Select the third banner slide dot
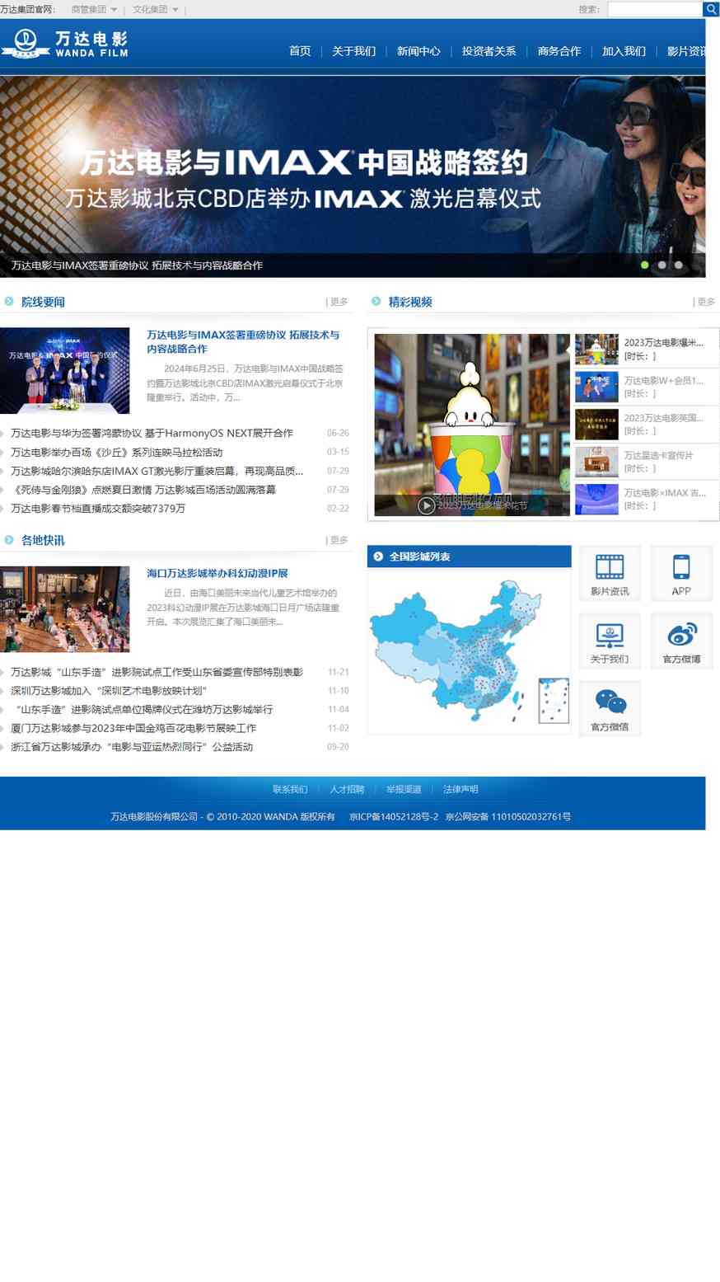Viewport: 720px width, 1282px height. pos(678,265)
